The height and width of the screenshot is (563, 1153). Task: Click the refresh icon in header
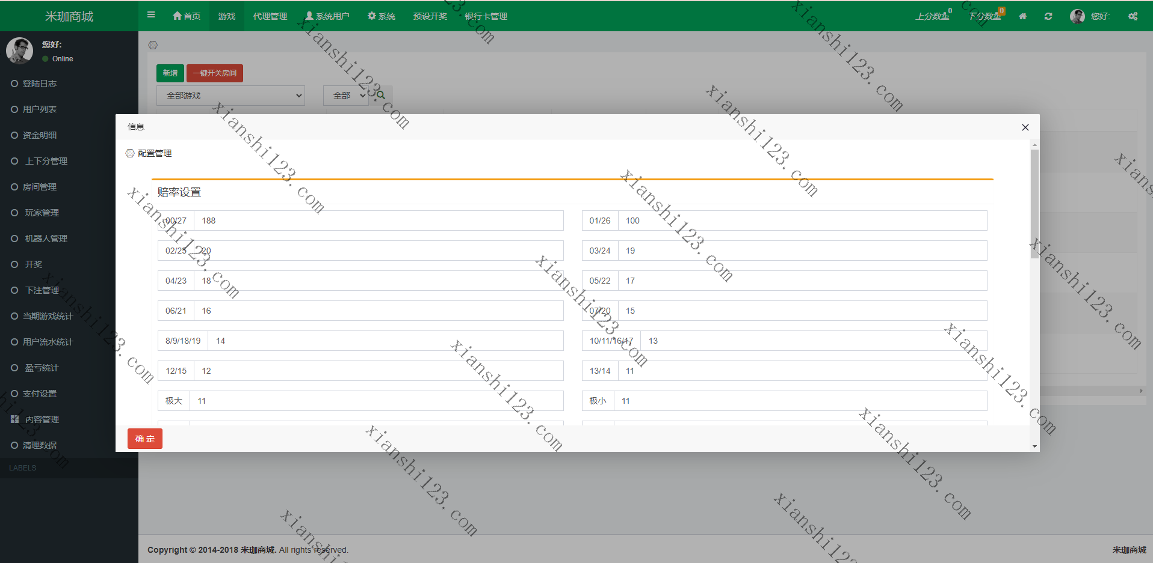click(x=1048, y=16)
